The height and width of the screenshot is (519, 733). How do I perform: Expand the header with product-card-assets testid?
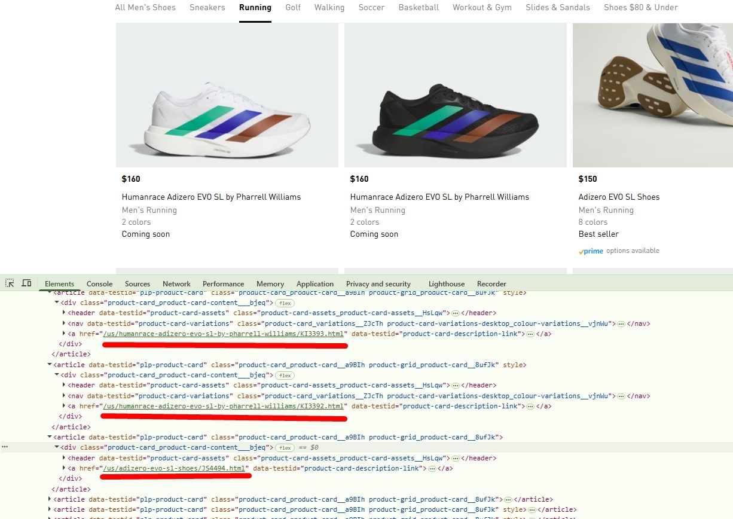click(63, 458)
